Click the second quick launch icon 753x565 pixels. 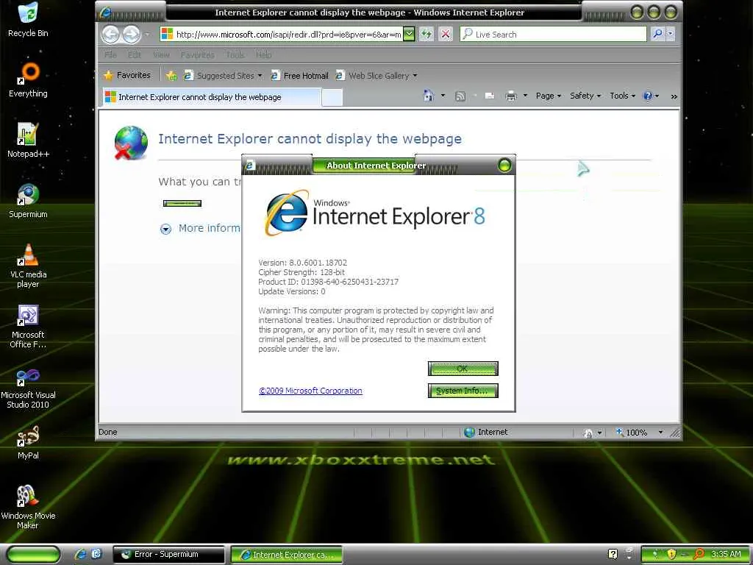(96, 554)
